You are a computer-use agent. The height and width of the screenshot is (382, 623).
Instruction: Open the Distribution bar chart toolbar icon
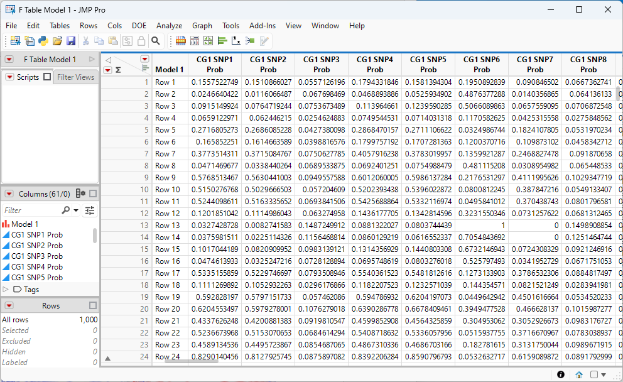222,41
